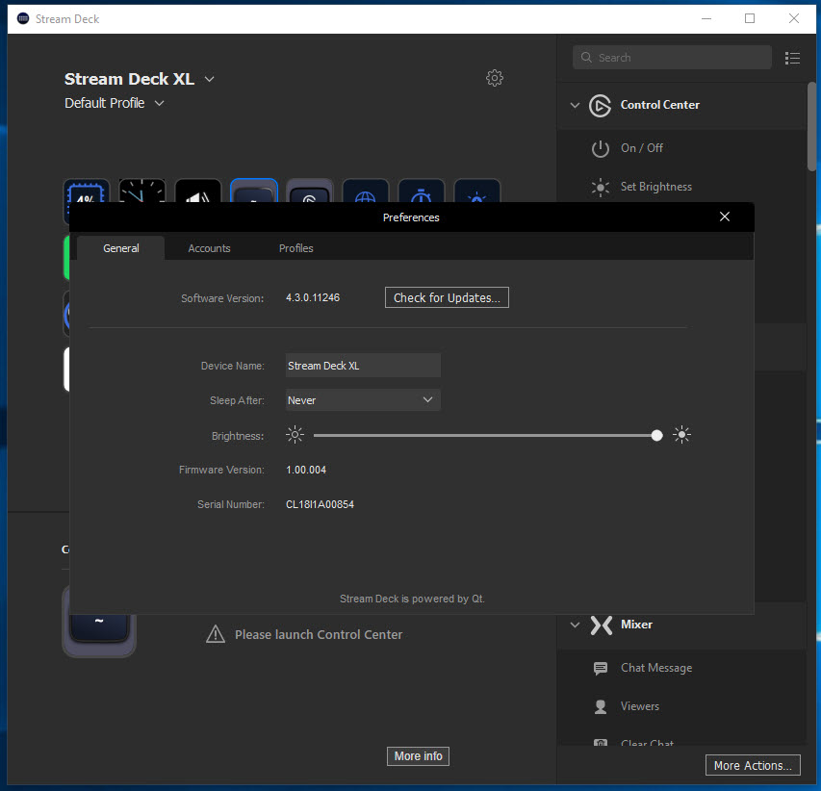Select the analog clock key
This screenshot has height=791, width=821.
[x=142, y=191]
